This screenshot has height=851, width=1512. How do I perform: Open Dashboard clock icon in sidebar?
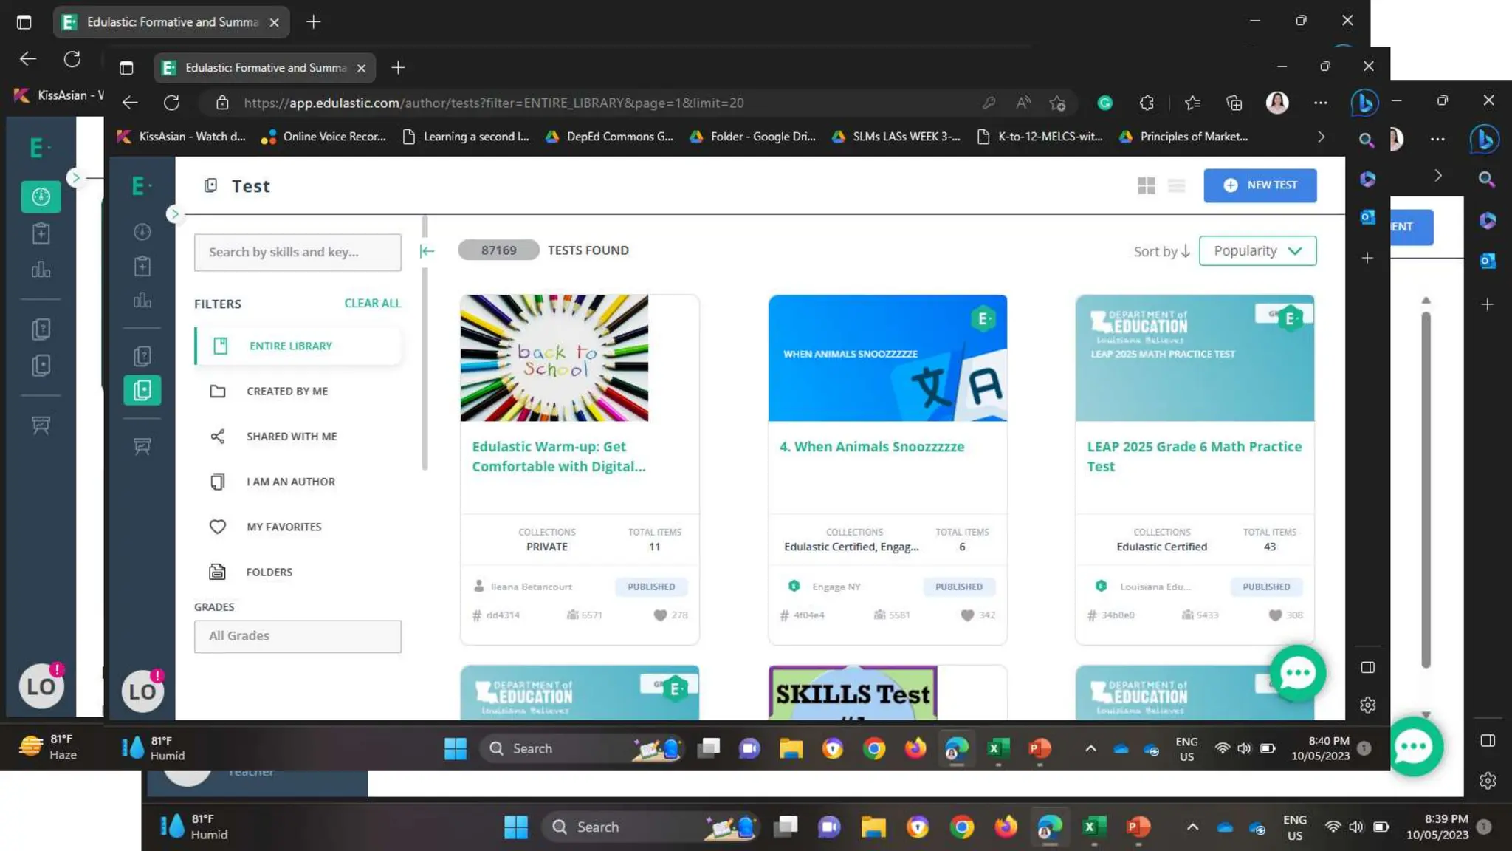pos(142,232)
